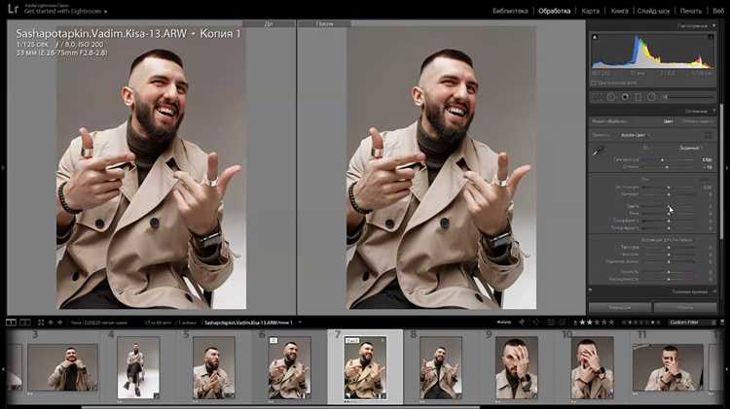Expand the Tone Curve panel header
Viewport: 730px width, 409px height.
[x=689, y=291]
